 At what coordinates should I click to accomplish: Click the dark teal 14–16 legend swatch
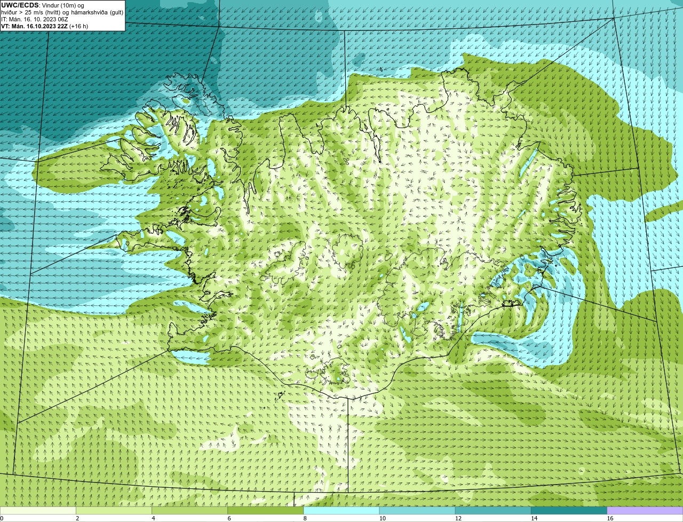[x=569, y=510]
